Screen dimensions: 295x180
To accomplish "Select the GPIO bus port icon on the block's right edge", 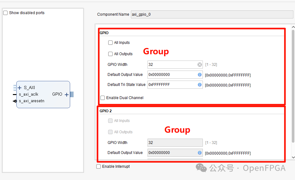I will tap(72, 94).
